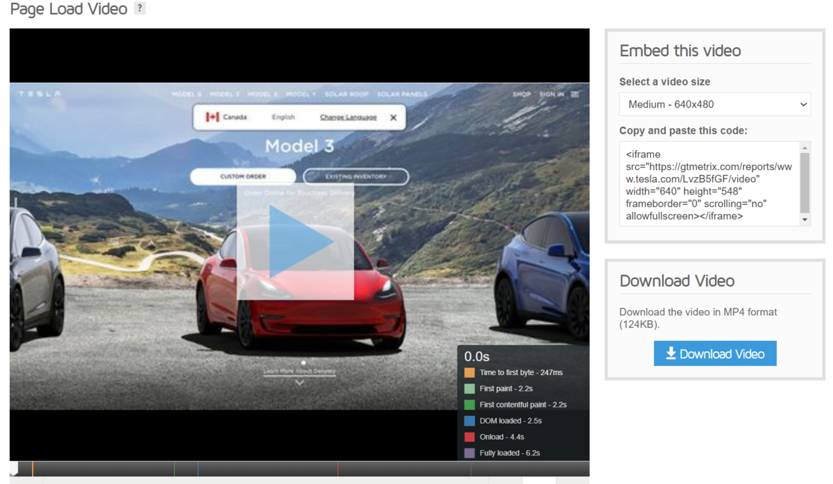Click the 'Page Load Video' heading

[69, 9]
